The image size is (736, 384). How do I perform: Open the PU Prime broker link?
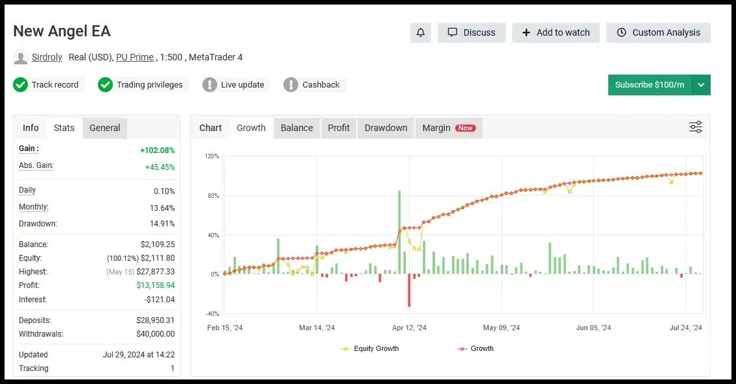135,57
